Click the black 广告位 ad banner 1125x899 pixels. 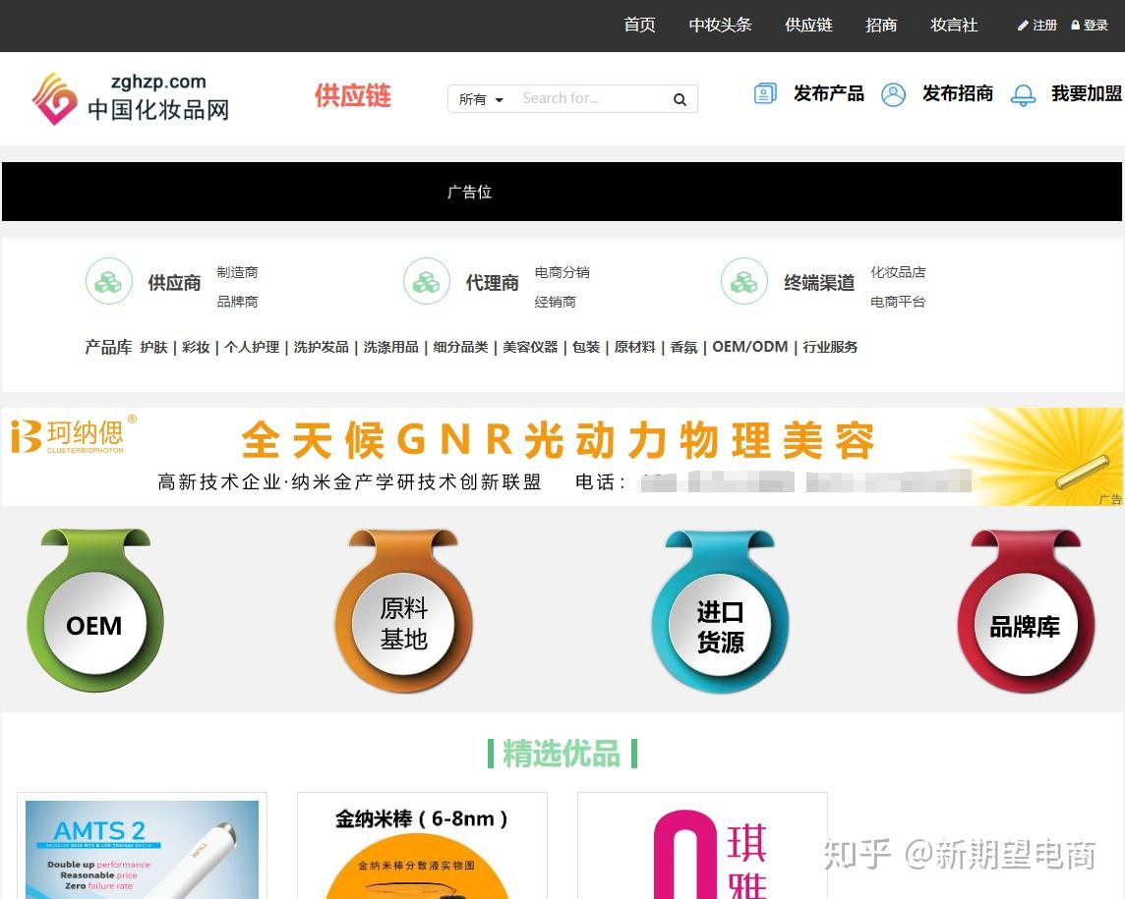[562, 192]
